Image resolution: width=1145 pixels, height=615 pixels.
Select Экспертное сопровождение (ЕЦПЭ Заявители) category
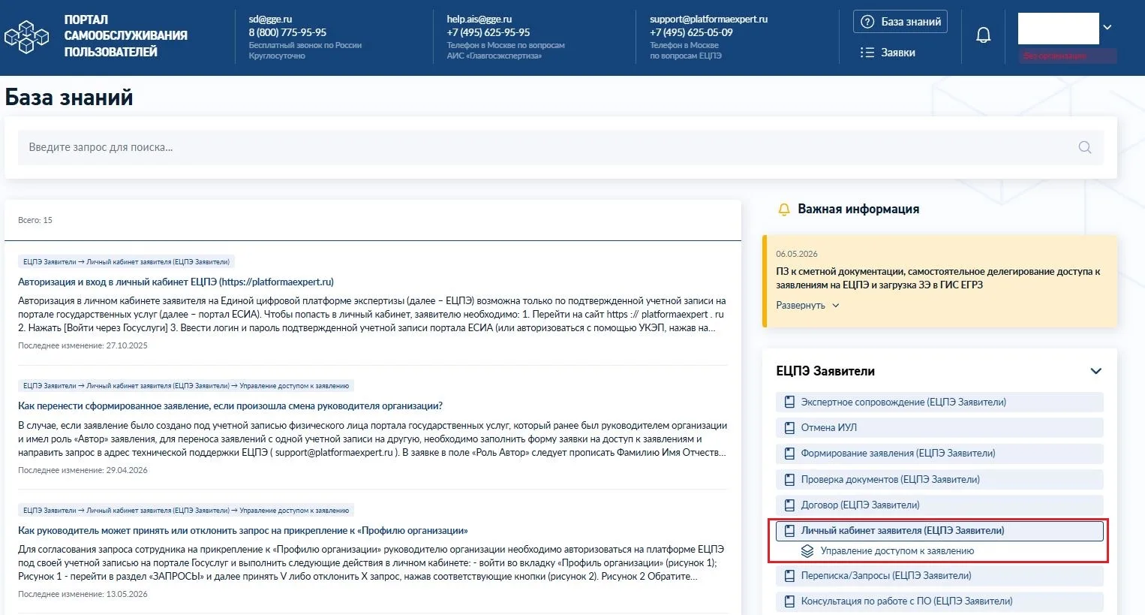[x=939, y=402]
